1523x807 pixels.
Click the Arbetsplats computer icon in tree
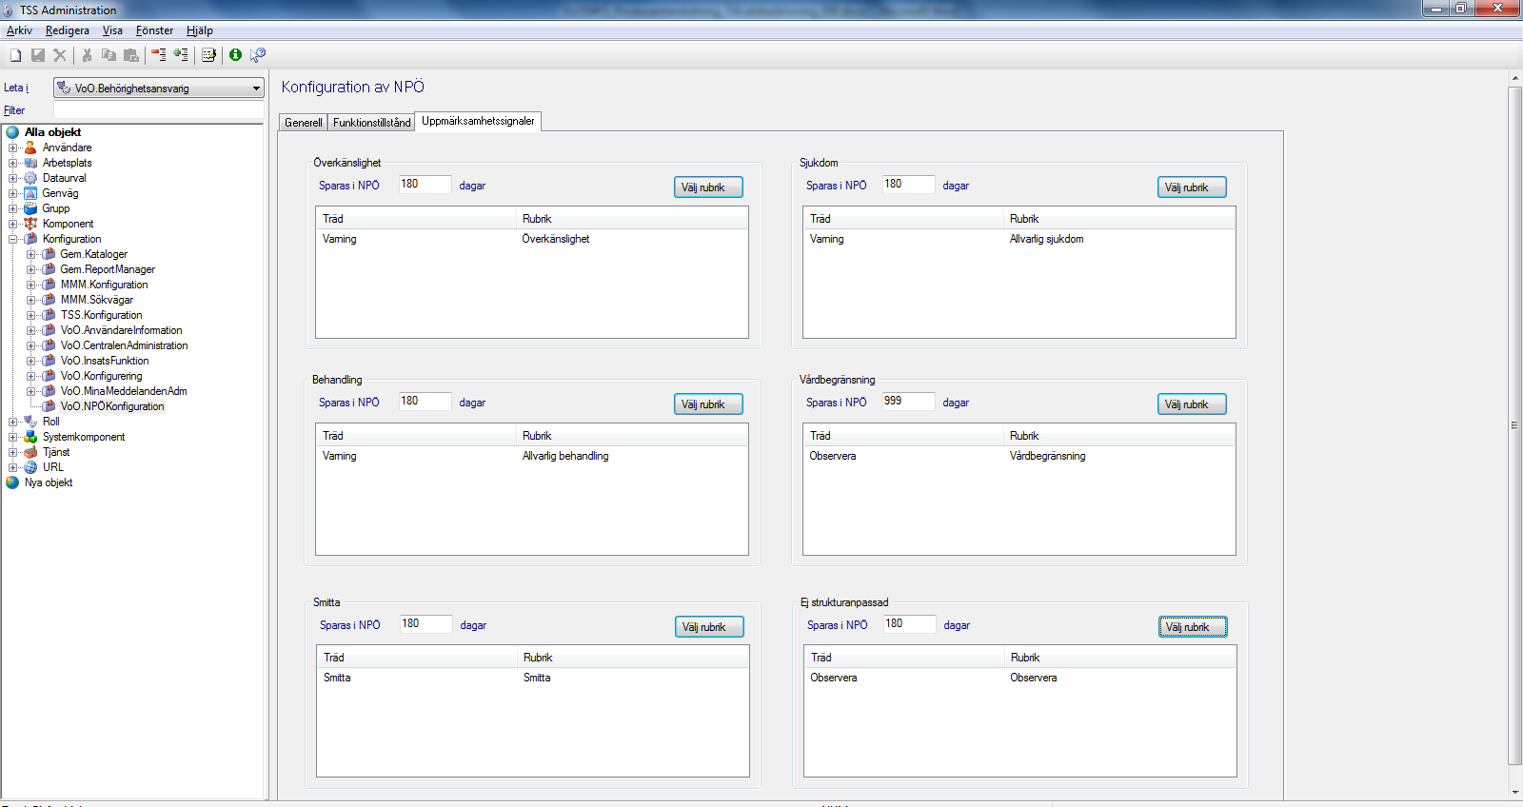pos(30,163)
